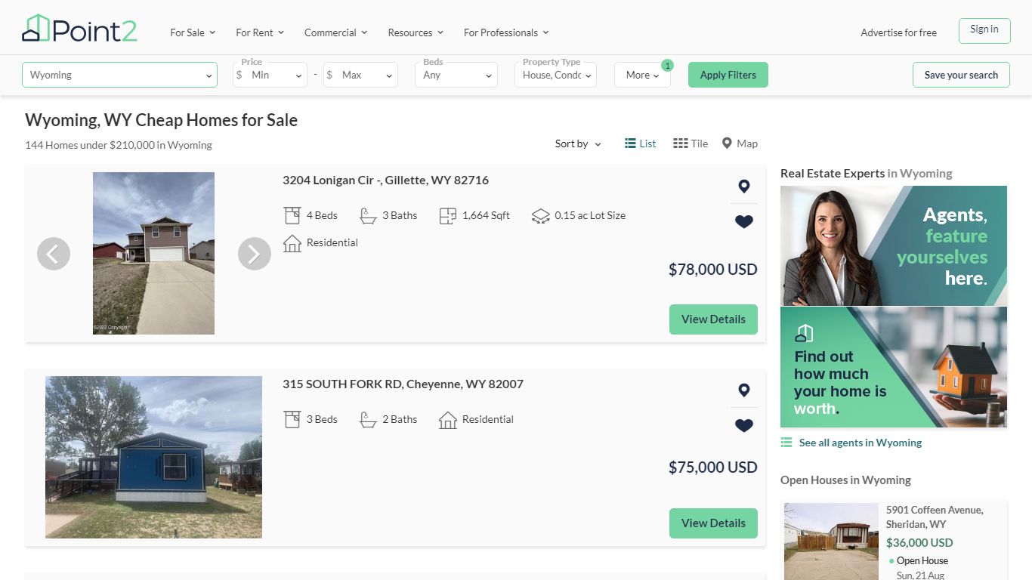This screenshot has width=1032, height=580.
Task: Open the For Rent menu
Action: [260, 32]
